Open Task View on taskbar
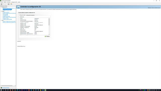The width and height of the screenshot is (161, 91). (8, 90)
